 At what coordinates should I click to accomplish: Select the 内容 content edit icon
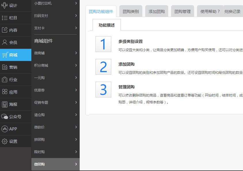(x=5, y=30)
